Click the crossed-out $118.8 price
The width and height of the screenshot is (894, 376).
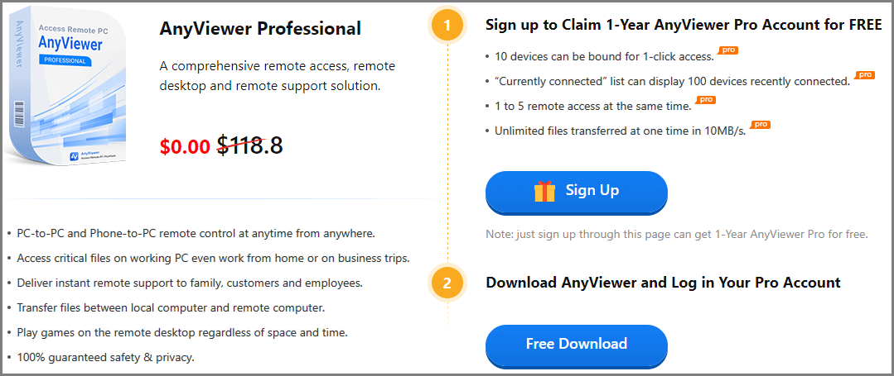[249, 146]
